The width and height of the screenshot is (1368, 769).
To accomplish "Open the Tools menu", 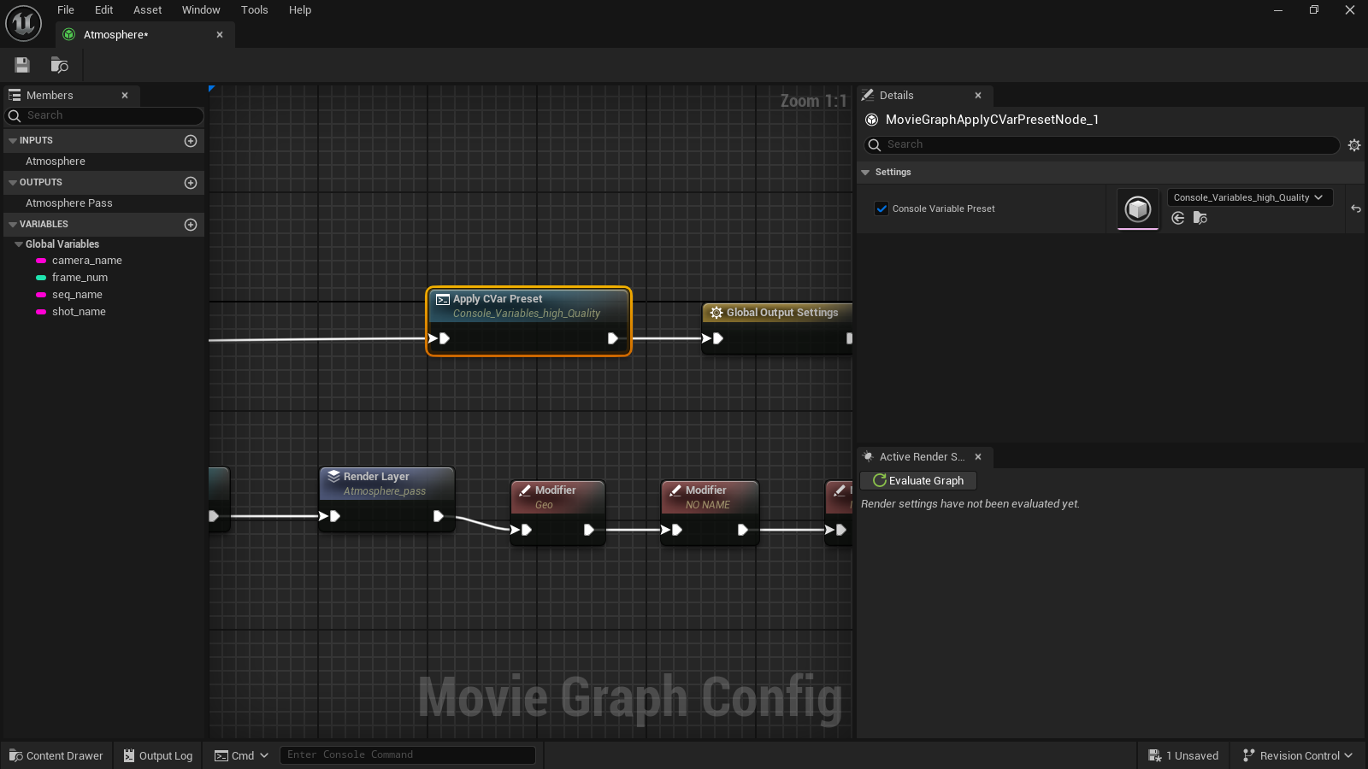I will (x=254, y=10).
